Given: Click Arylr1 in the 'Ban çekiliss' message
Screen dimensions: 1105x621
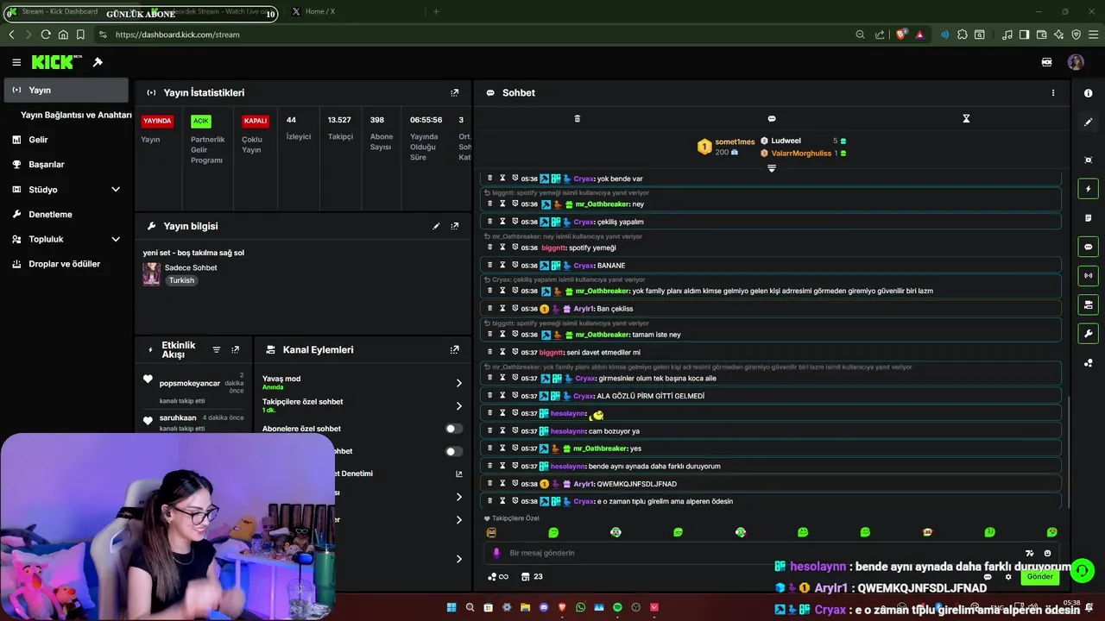Looking at the screenshot, I should [x=583, y=309].
